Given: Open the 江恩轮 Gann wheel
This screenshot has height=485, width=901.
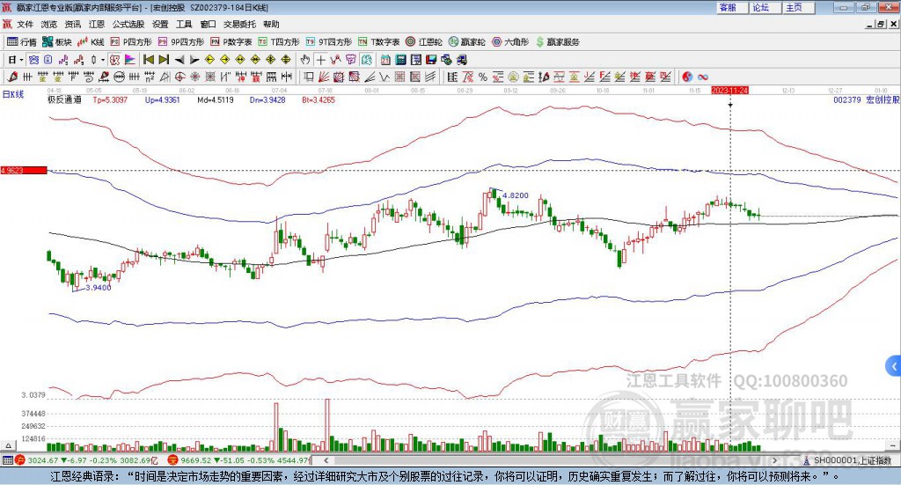Looking at the screenshot, I should coord(424,42).
